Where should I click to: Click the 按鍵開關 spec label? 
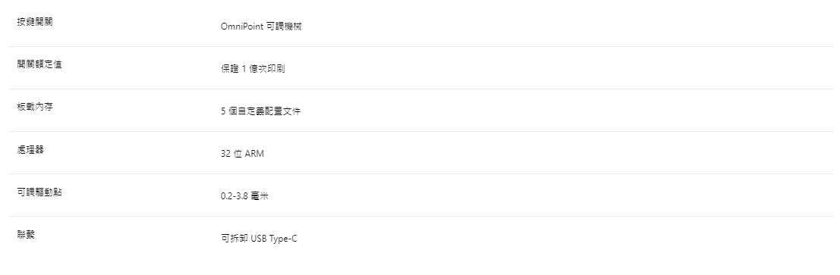click(x=35, y=22)
